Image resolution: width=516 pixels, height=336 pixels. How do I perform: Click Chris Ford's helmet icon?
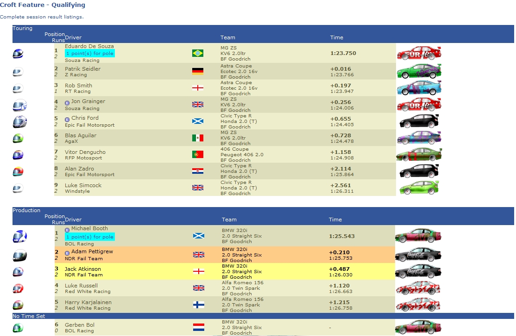coord(20,122)
